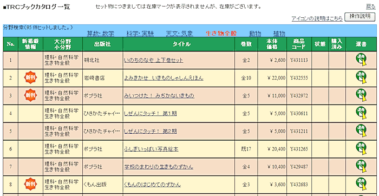Open the アイコンの説明はこちら link

317,18
